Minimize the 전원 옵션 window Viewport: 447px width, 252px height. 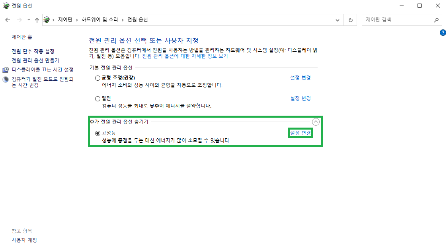[x=402, y=6]
